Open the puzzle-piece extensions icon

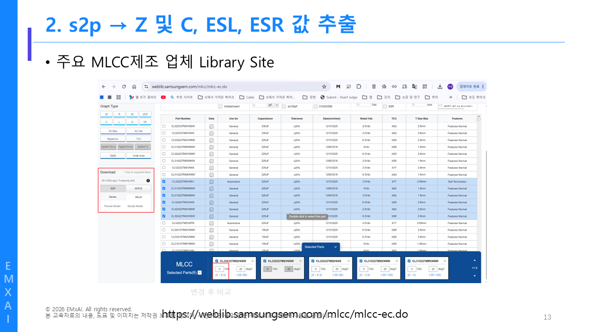click(359, 87)
